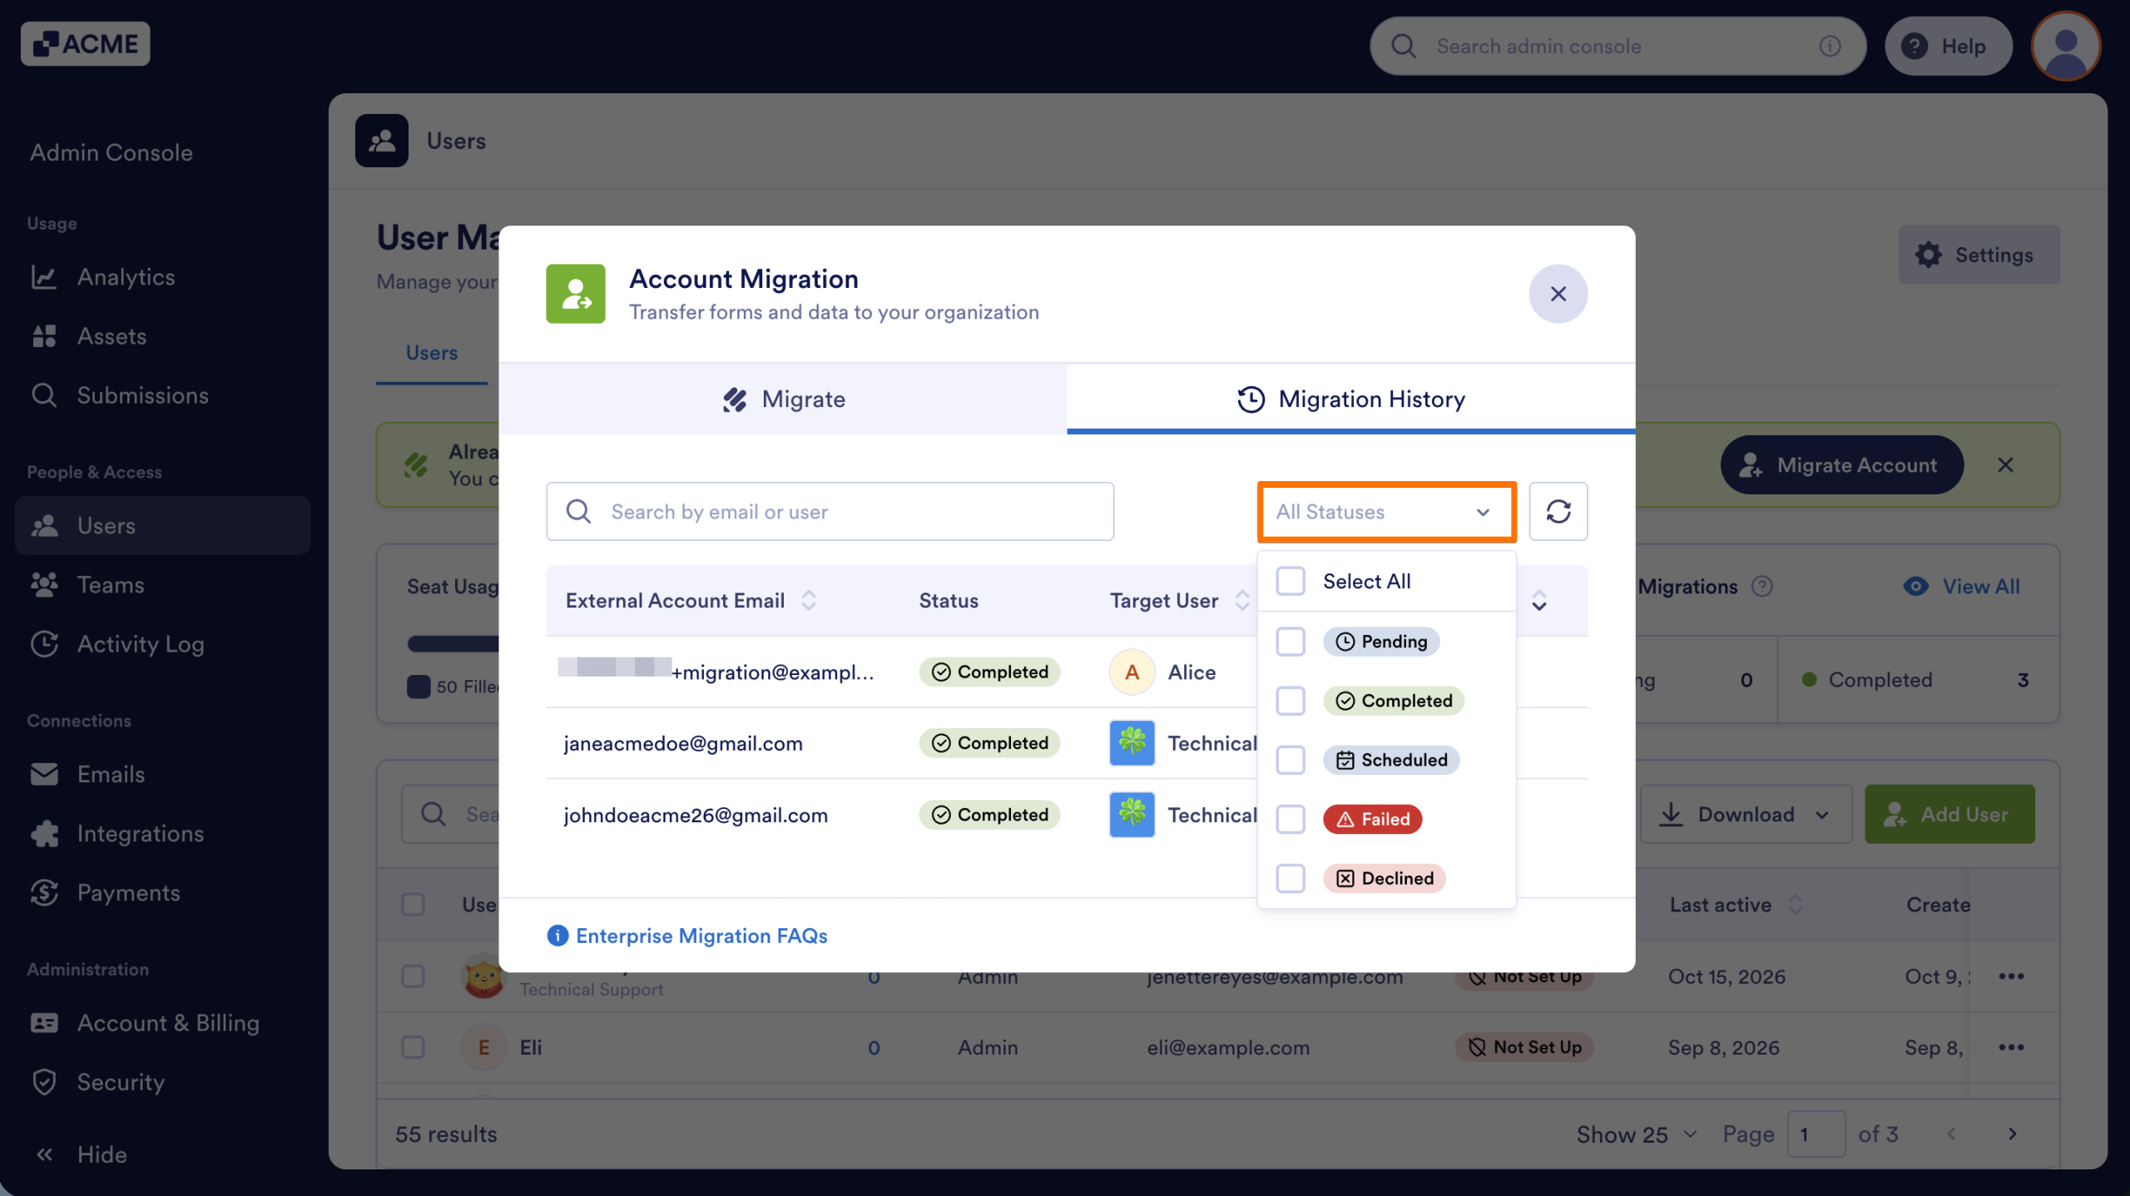Screen dimensions: 2130x1196
Task: Click View All migrations
Action: tap(1961, 587)
